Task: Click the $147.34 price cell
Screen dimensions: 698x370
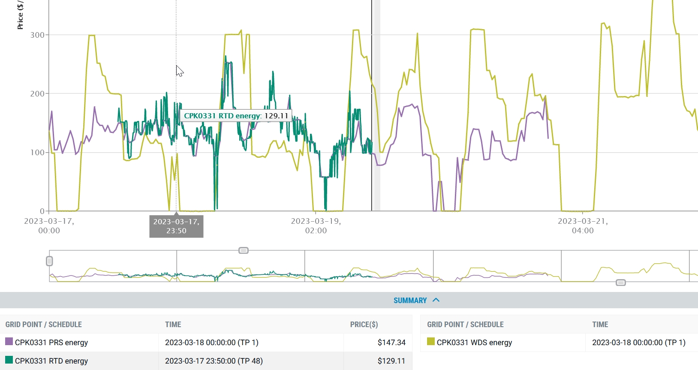Action: click(391, 343)
